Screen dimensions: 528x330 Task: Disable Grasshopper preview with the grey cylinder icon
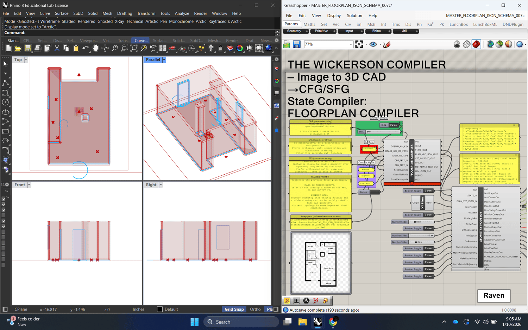click(x=457, y=44)
